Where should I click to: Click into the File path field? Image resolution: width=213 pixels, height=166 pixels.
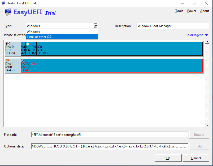[x=110, y=135]
